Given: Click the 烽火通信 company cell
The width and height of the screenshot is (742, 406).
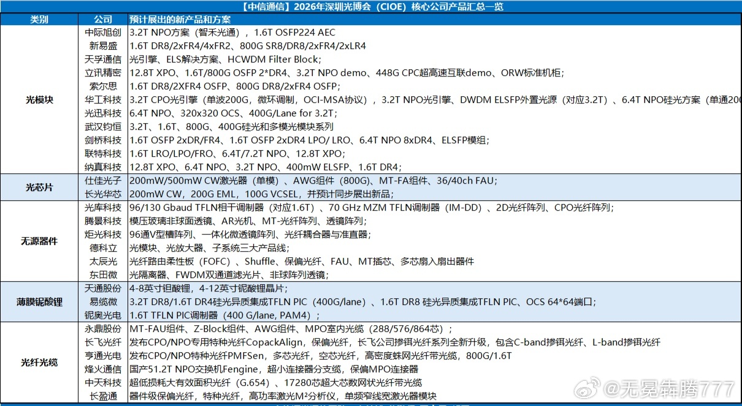Looking at the screenshot, I should (x=104, y=369).
